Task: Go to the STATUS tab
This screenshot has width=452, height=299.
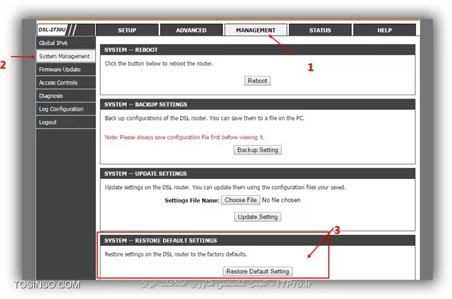Action: coord(320,30)
